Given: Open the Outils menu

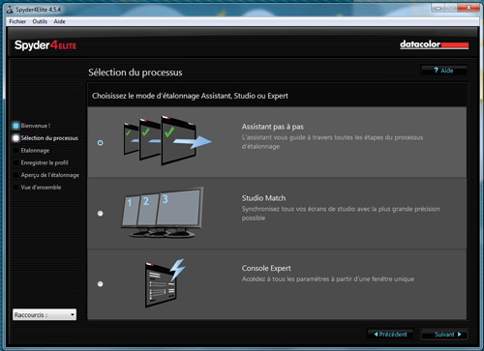Looking at the screenshot, I should point(40,21).
